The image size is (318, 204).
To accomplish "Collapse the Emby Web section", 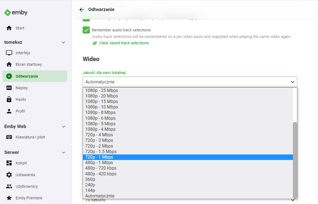I will pyautogui.click(x=63, y=126).
